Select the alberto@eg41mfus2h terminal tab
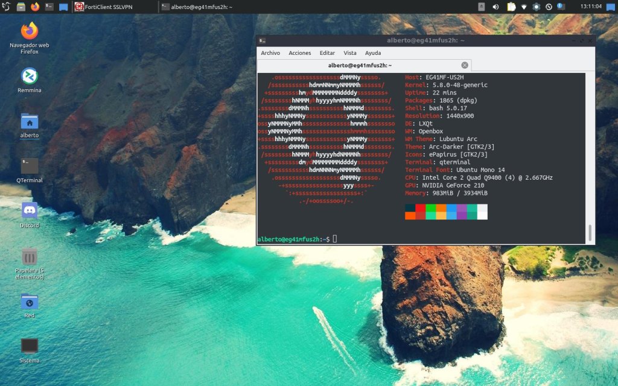Image resolution: width=618 pixels, height=386 pixels. point(360,65)
